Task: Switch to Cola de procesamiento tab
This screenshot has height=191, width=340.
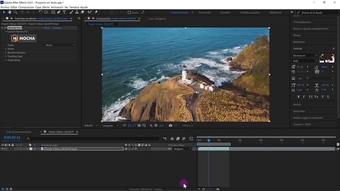Action: click(19, 132)
